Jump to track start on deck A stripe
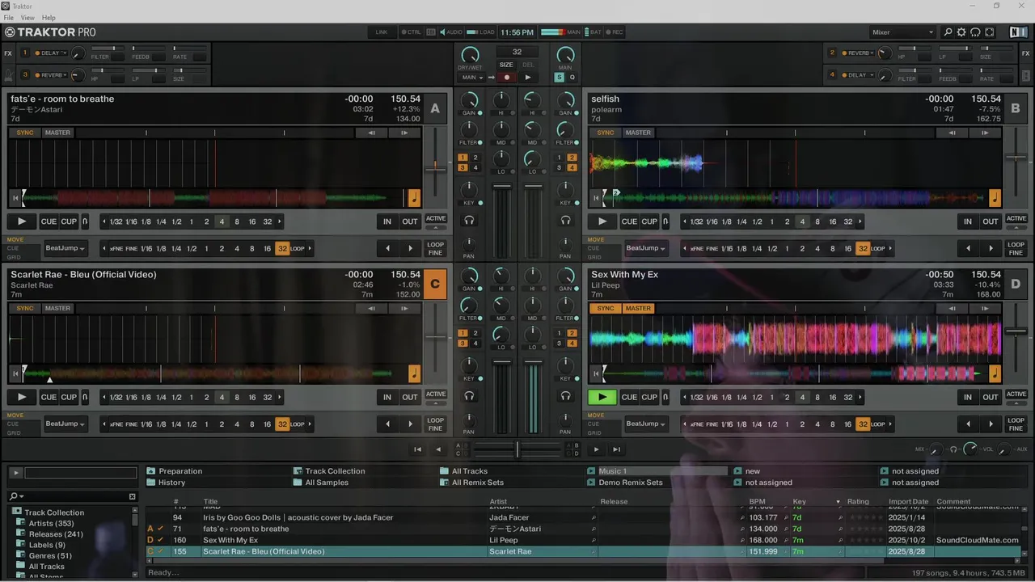The image size is (1035, 582). click(15, 198)
